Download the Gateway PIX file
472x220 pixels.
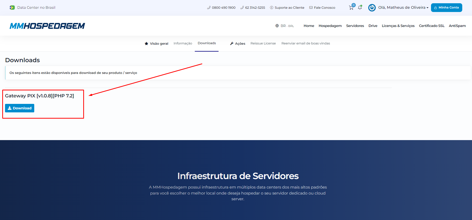(x=20, y=108)
